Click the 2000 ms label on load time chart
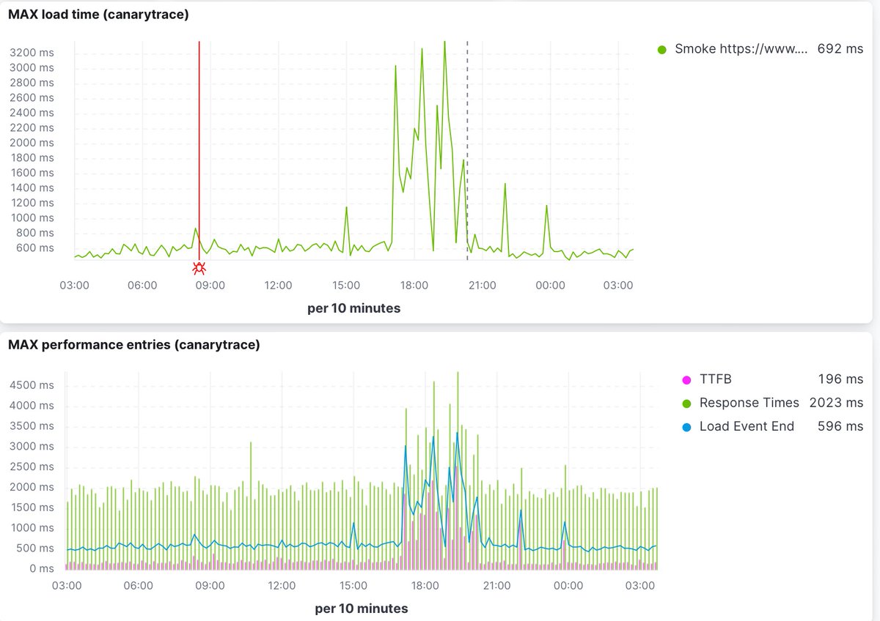This screenshot has width=880, height=621. point(32,143)
